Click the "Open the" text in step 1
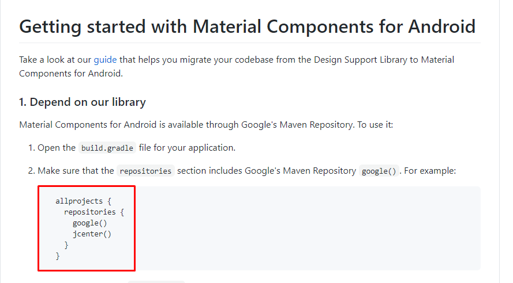Screen dimensions: 513x283 57,148
